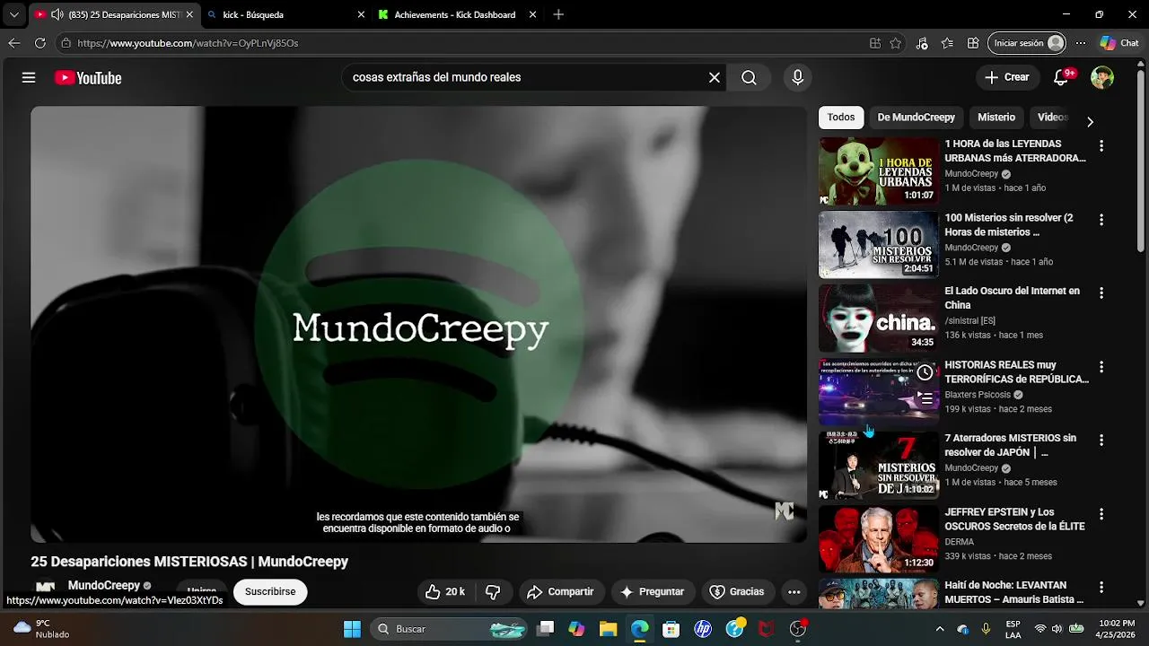This screenshot has height=646, width=1149.
Task: Click the Gracias button
Action: (737, 591)
